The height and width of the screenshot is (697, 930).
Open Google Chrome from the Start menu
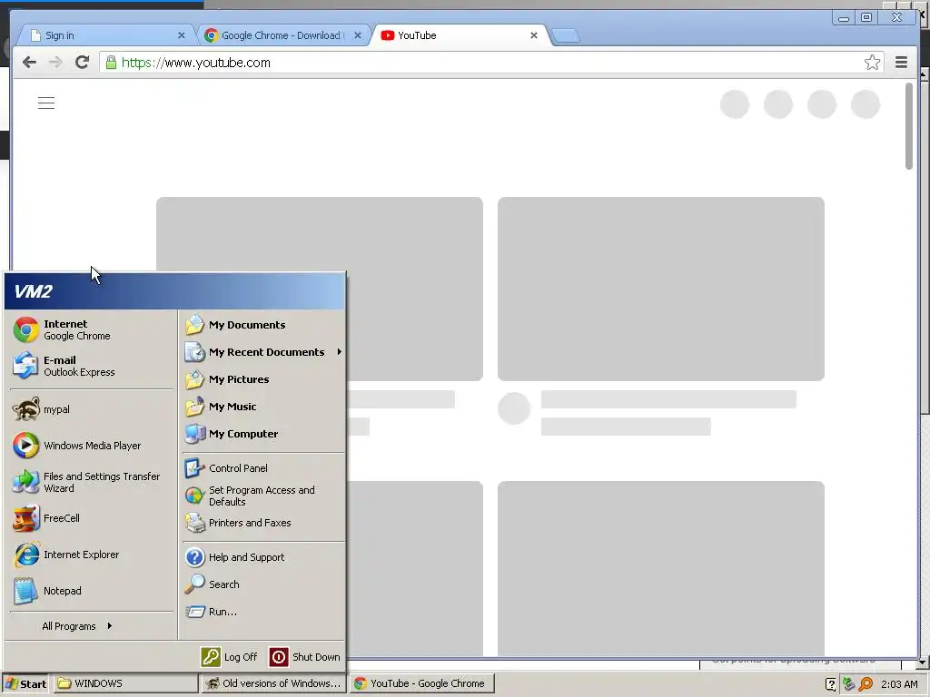point(92,329)
